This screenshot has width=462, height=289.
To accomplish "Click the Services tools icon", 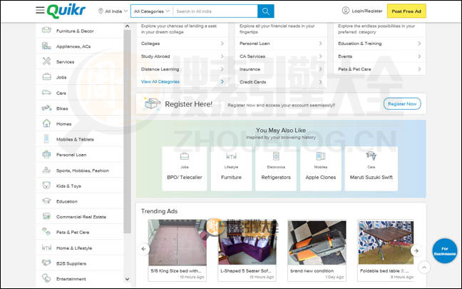I will pyautogui.click(x=46, y=61).
